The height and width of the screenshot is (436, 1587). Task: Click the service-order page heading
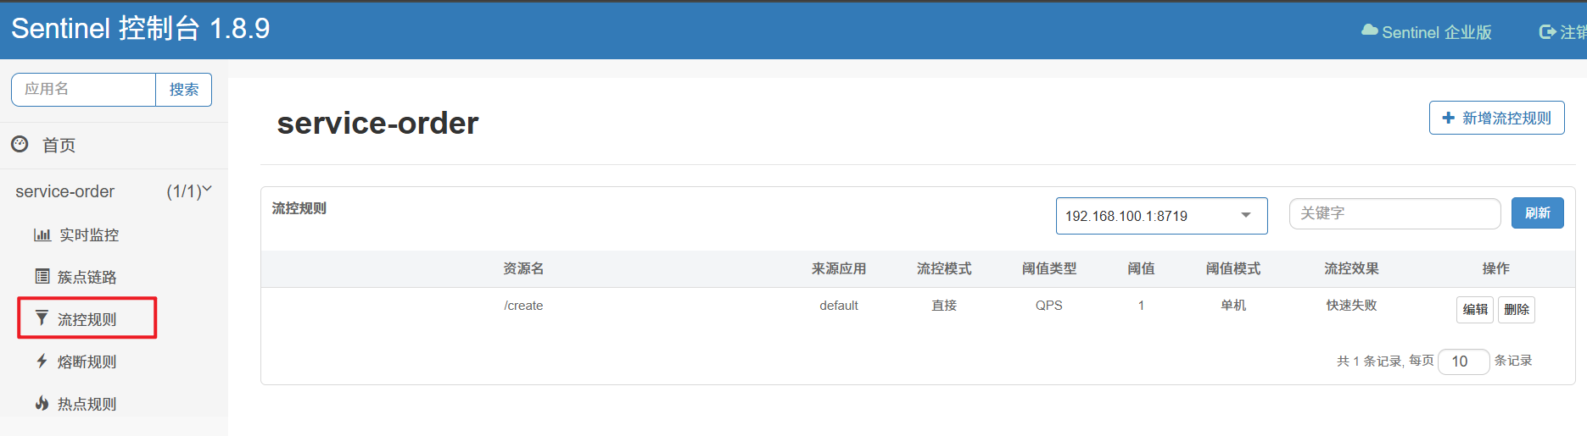[377, 124]
